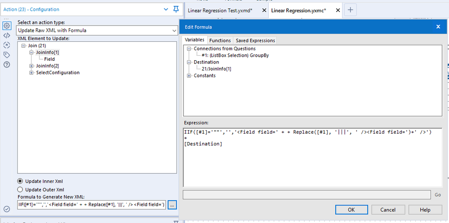Select JoinInfo[2] in the XML tree

[48, 66]
